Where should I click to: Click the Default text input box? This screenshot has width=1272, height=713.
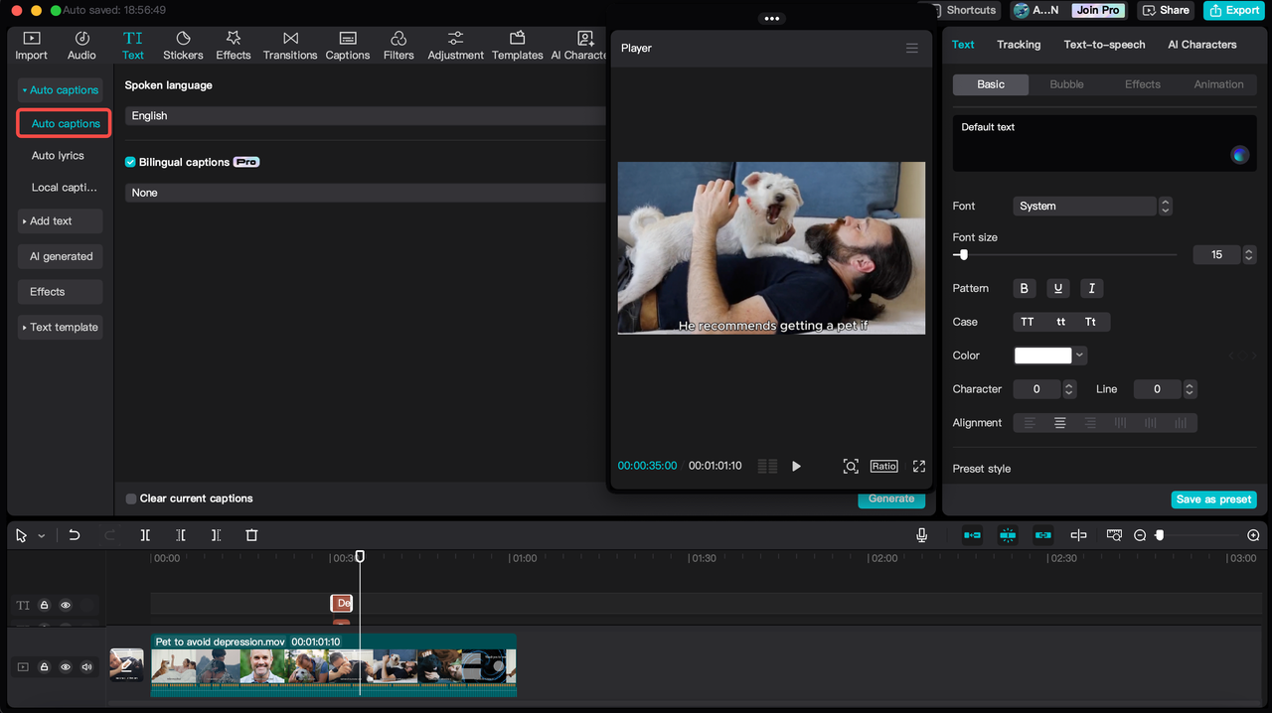coord(1104,143)
